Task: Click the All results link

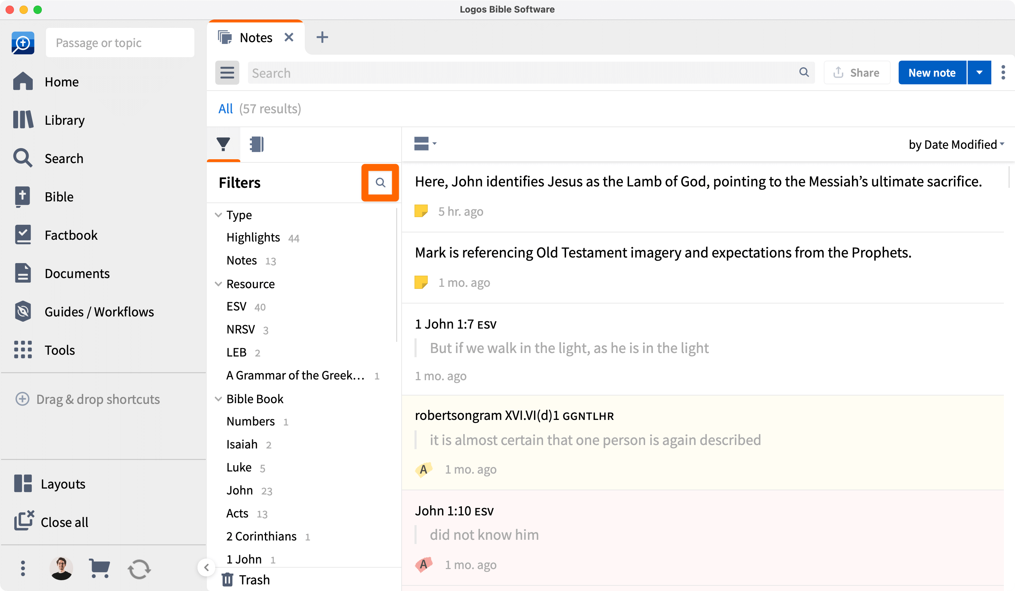Action: point(226,109)
